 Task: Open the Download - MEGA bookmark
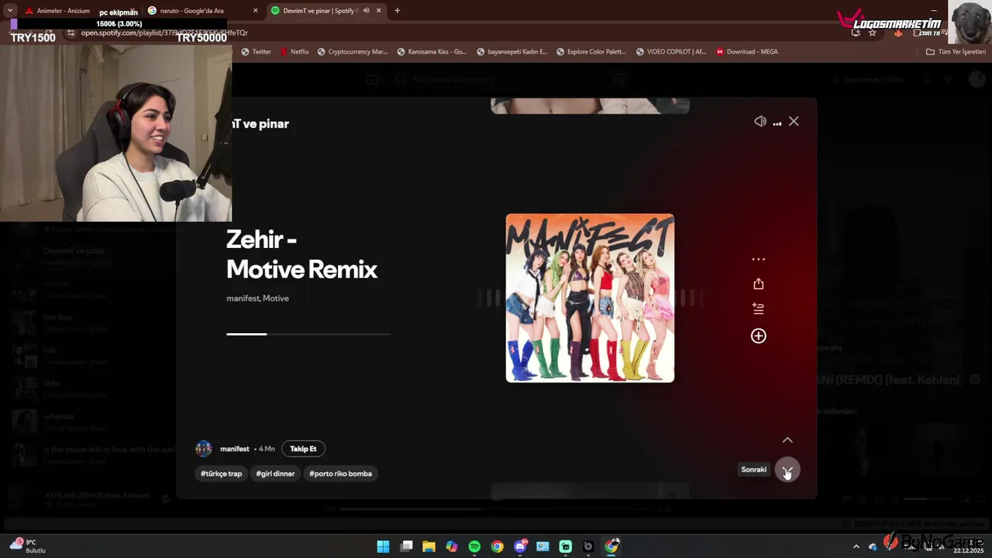point(746,52)
